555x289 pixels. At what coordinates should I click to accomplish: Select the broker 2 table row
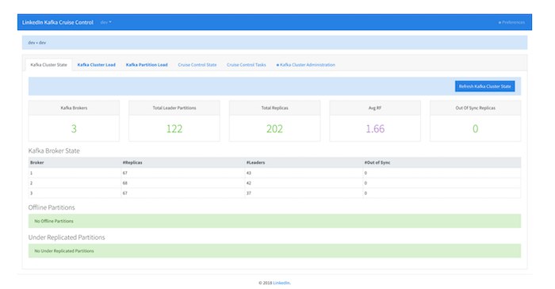274,183
